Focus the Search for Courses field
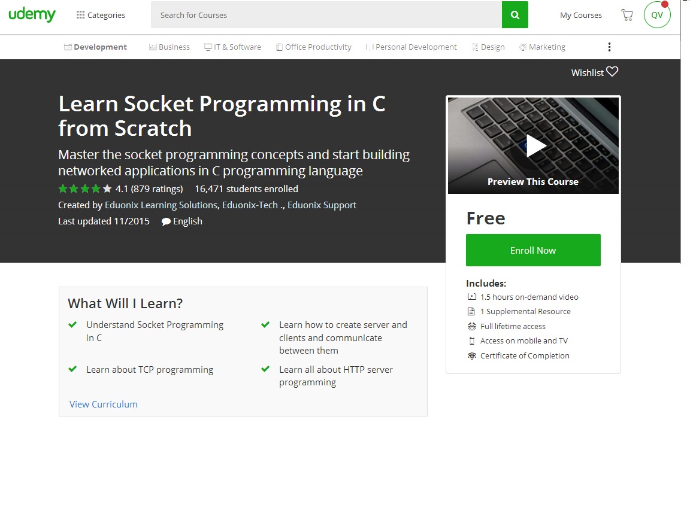The image size is (690, 517). [x=326, y=15]
